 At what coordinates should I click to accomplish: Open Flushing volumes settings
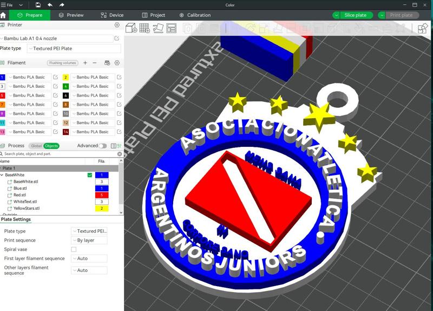(x=63, y=63)
